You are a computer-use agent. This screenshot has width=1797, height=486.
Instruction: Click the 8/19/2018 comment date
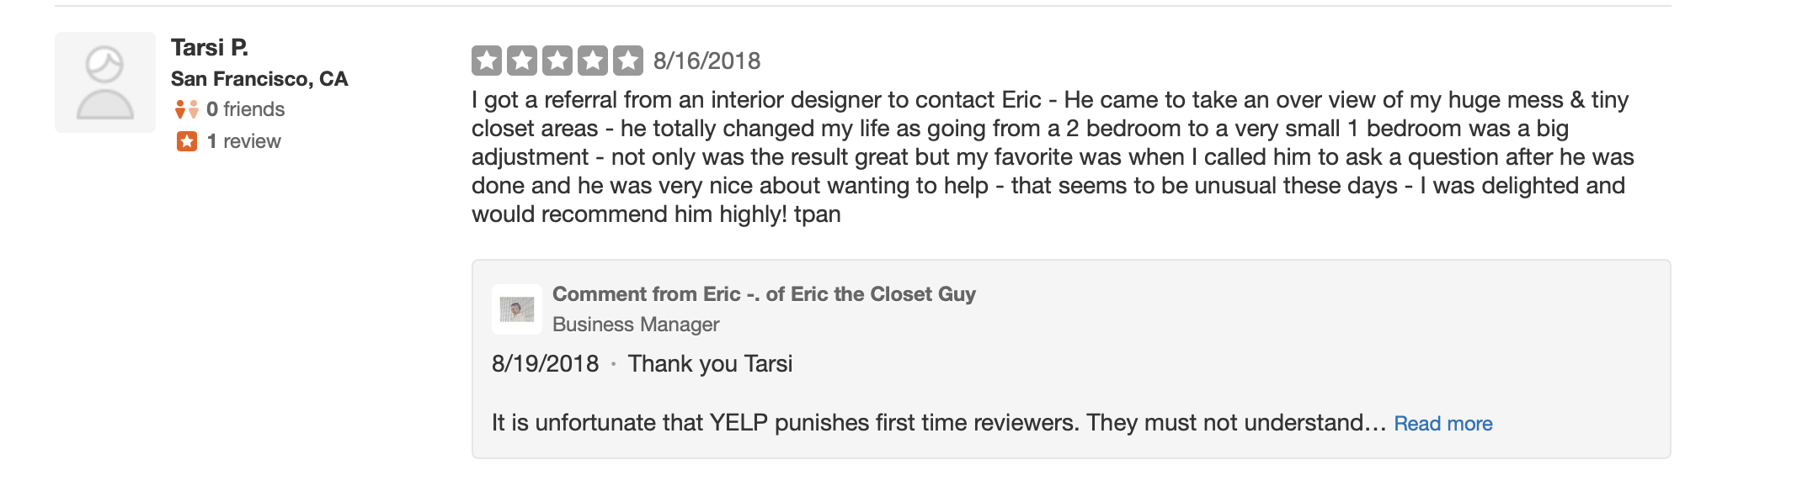coord(545,364)
